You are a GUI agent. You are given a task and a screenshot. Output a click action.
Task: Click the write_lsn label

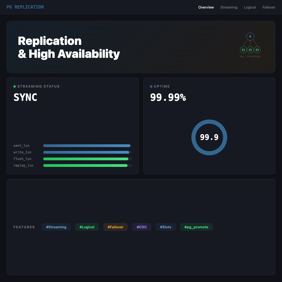[22, 152]
